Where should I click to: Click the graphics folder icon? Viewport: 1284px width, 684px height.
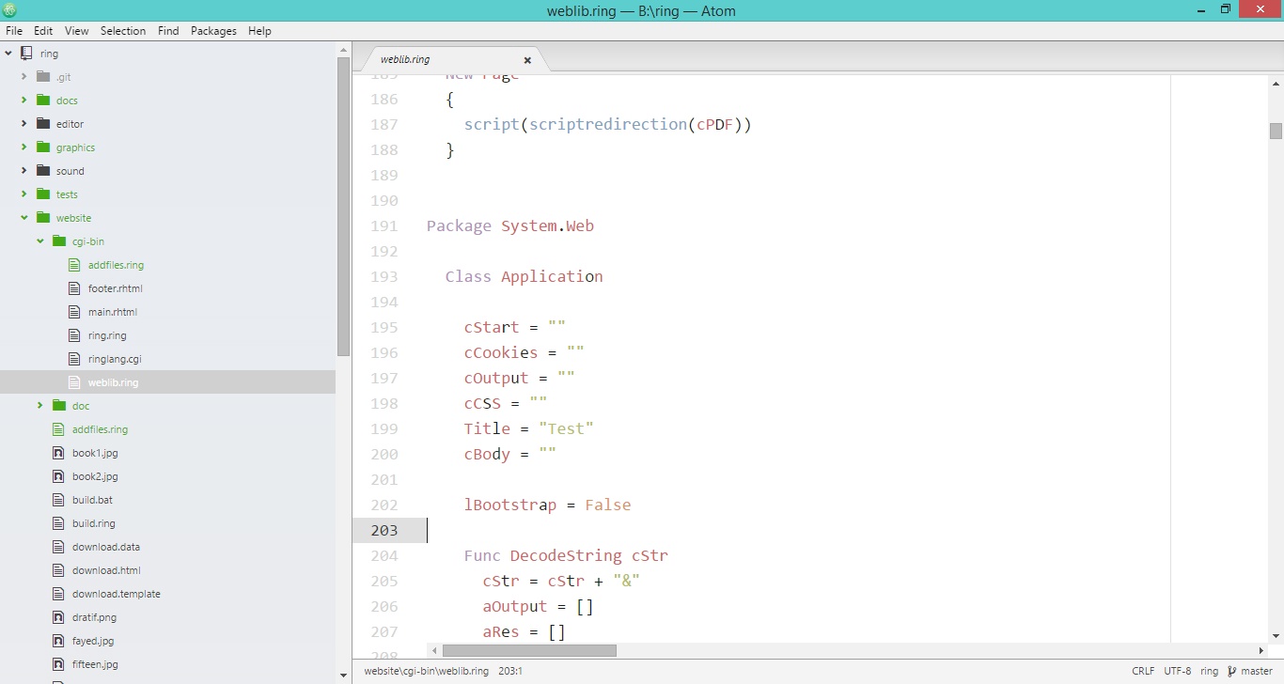pos(42,147)
